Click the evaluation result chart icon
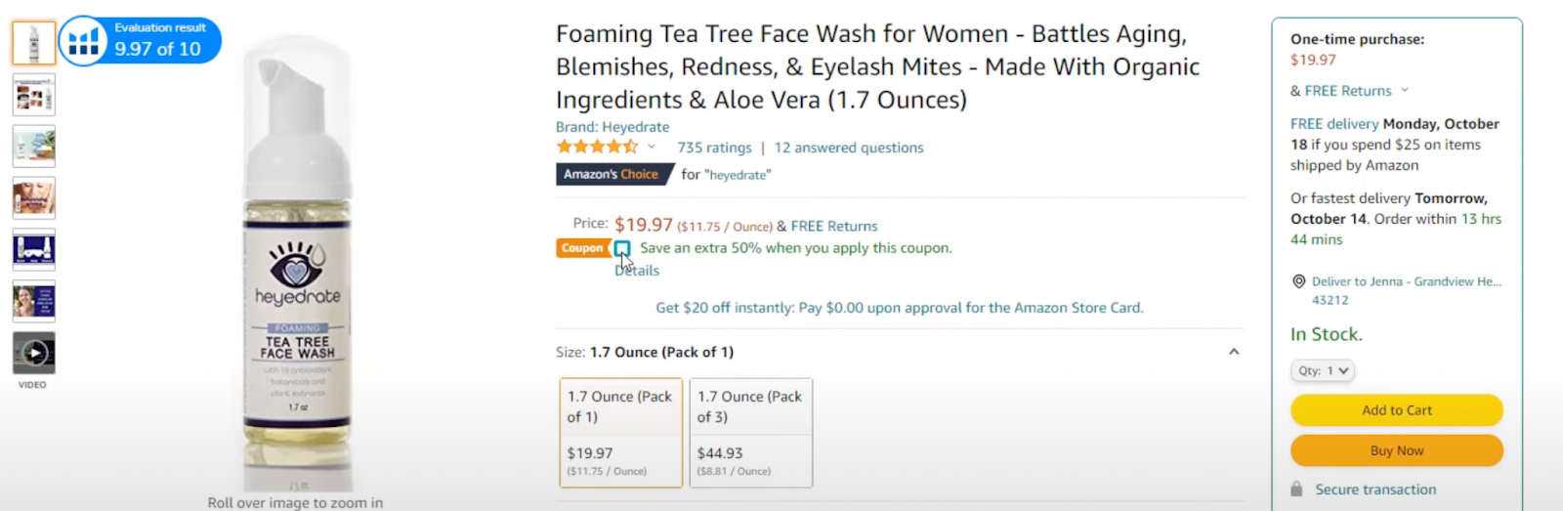The height and width of the screenshot is (511, 1563). (83, 41)
